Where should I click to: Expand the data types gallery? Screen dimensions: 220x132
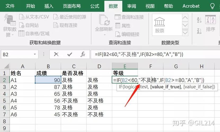pos(185,33)
